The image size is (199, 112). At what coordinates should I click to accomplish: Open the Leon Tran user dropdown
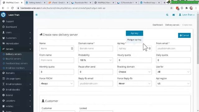point(187,15)
